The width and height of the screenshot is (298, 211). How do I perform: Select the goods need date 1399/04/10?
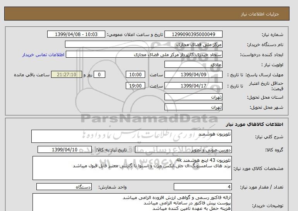pos(65,149)
